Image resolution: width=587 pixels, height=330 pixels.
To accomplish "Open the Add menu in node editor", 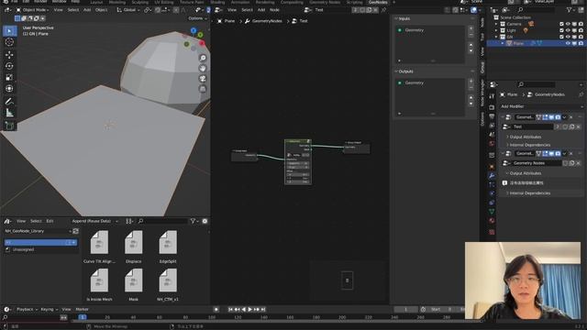I will 261,10.
